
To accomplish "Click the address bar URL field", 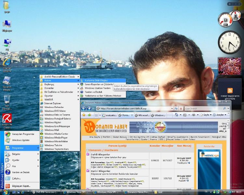I will [135, 109].
